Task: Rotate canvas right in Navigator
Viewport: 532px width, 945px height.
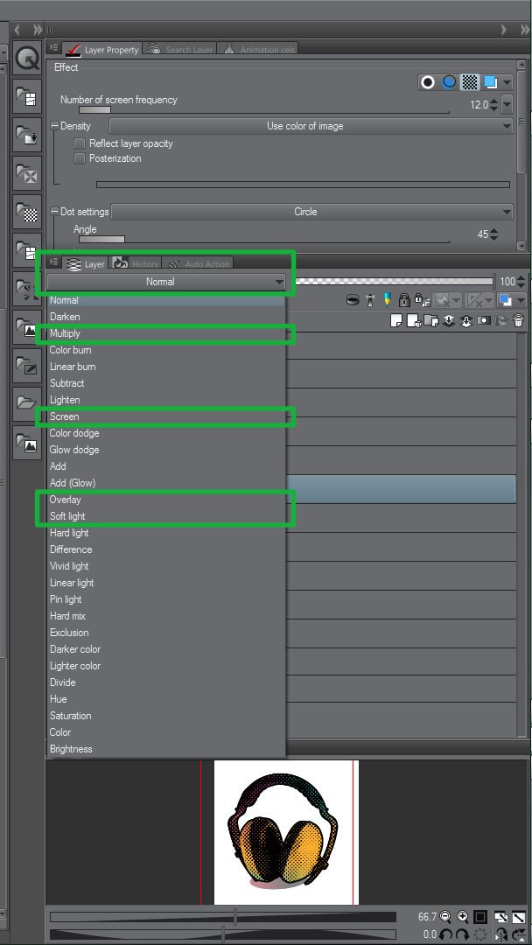Action: pos(463,934)
